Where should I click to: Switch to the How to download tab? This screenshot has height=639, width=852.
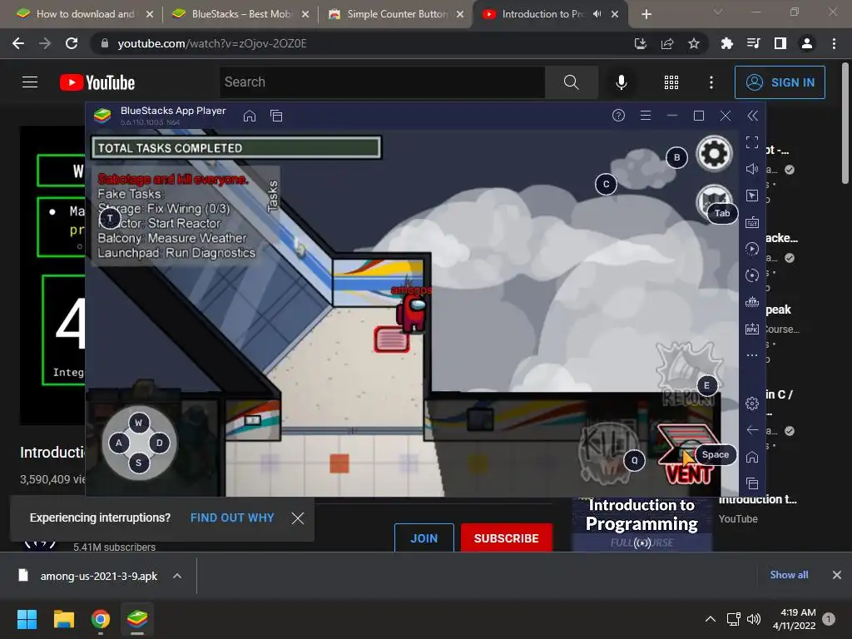(x=85, y=14)
